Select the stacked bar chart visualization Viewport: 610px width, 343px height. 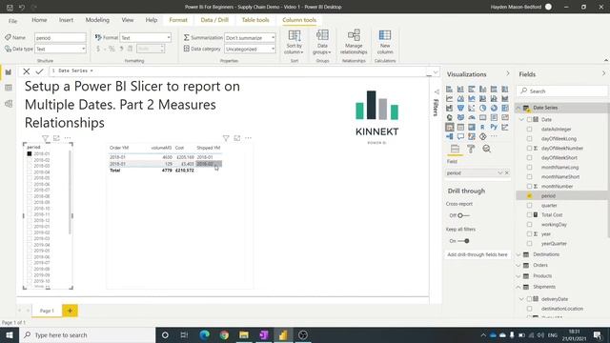pyautogui.click(x=449, y=89)
